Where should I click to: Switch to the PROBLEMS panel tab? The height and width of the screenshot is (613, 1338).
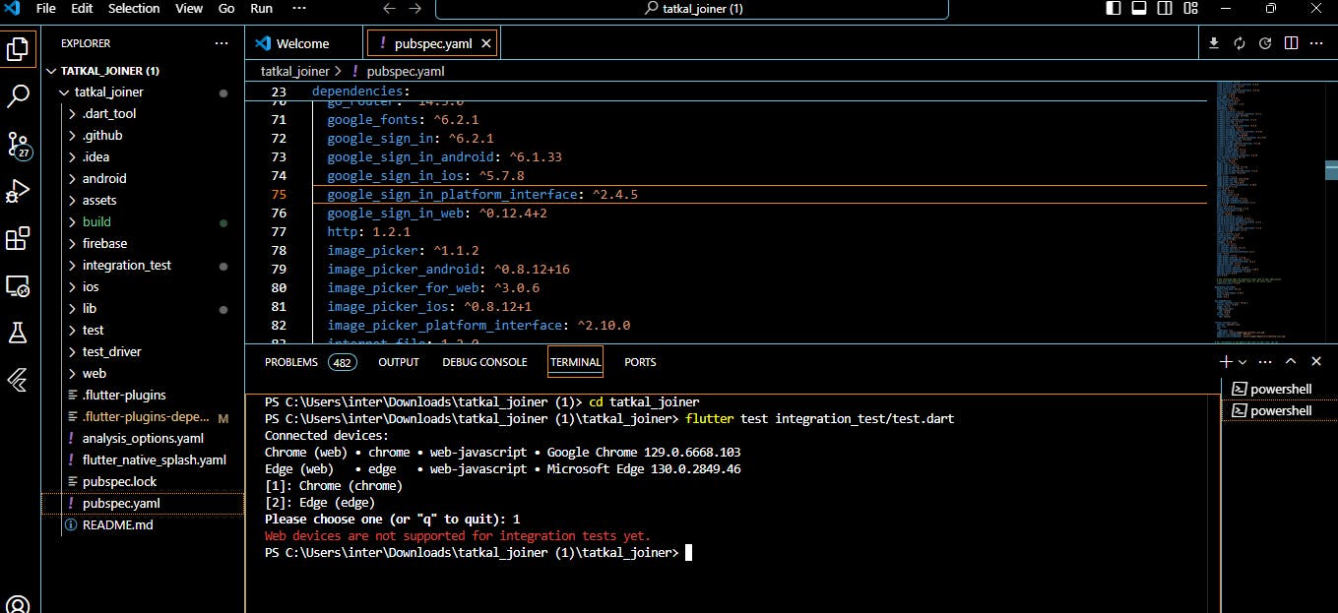[291, 362]
